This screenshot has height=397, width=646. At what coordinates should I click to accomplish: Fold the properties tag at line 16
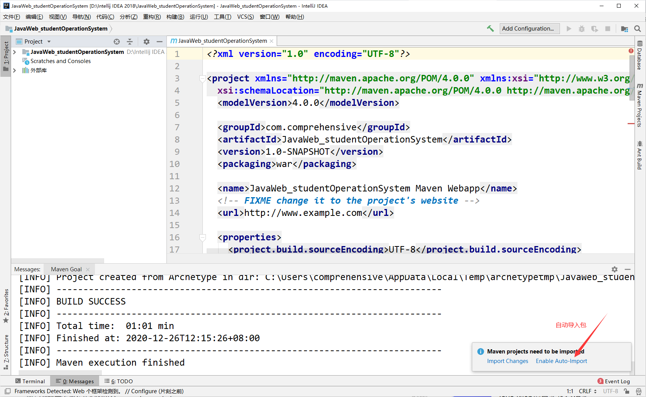[x=202, y=237]
